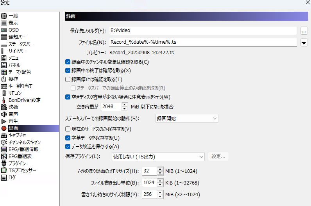Image resolution: width=311 pixels, height=206 pixels.
Task: Select the 再生 play icon entry
Action: click(x=4, y=121)
